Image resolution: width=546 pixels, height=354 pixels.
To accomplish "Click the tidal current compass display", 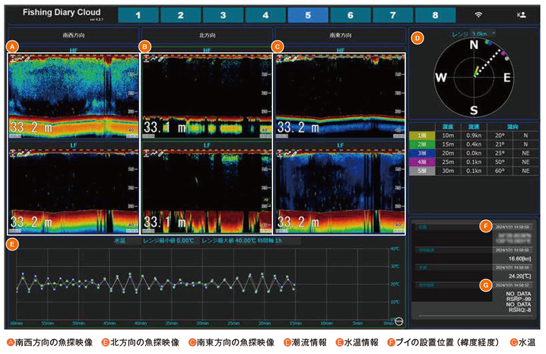I will [474, 77].
